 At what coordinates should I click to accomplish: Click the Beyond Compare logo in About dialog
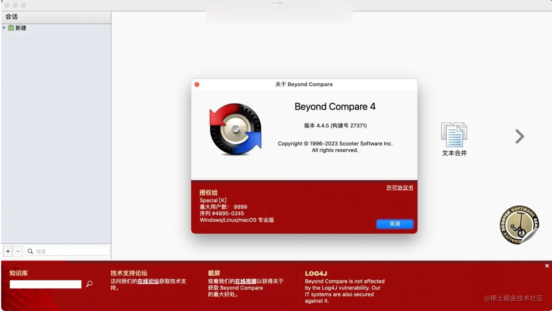(x=235, y=129)
